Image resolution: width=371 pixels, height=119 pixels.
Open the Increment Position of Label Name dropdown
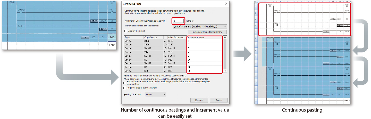pos(200,26)
